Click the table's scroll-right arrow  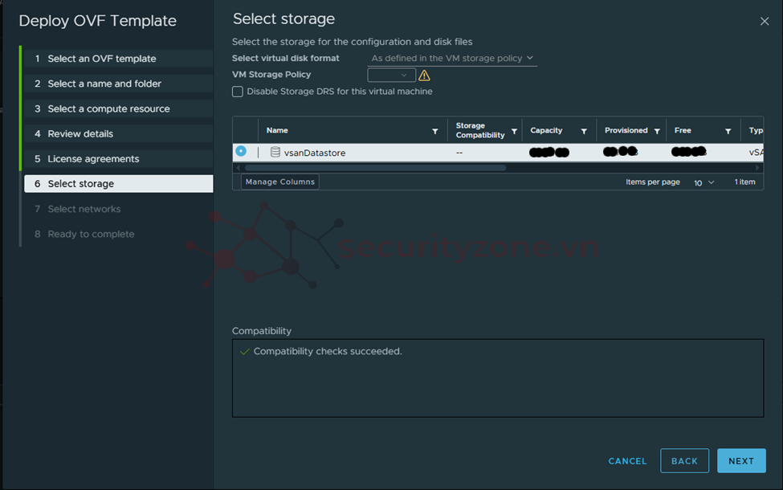[757, 168]
